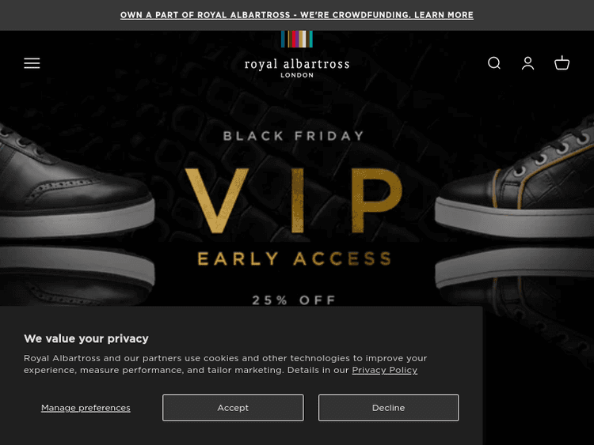Click the colored stripes emblem above logo
The image size is (594, 445).
pos(297,40)
